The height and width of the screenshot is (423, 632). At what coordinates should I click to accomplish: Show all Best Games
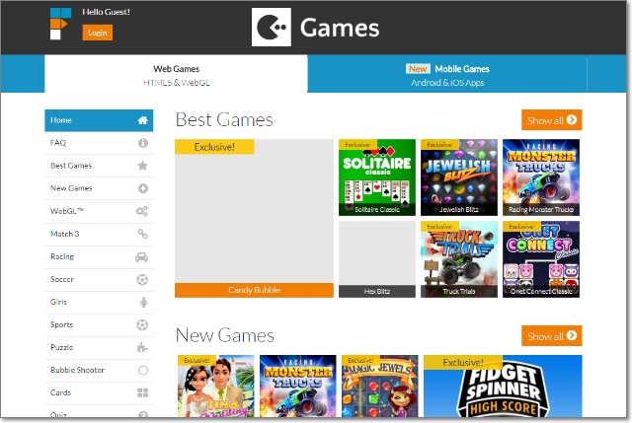coord(551,120)
